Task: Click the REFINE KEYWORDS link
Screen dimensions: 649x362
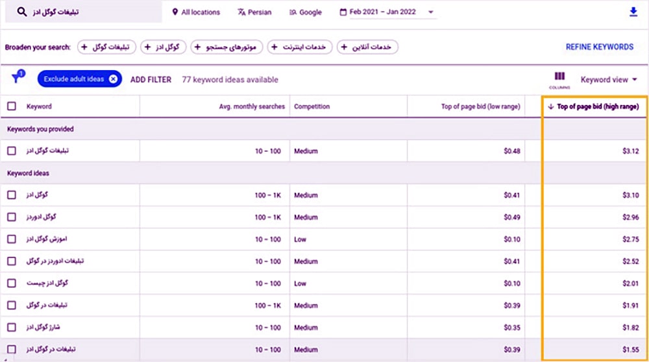Action: click(x=599, y=47)
